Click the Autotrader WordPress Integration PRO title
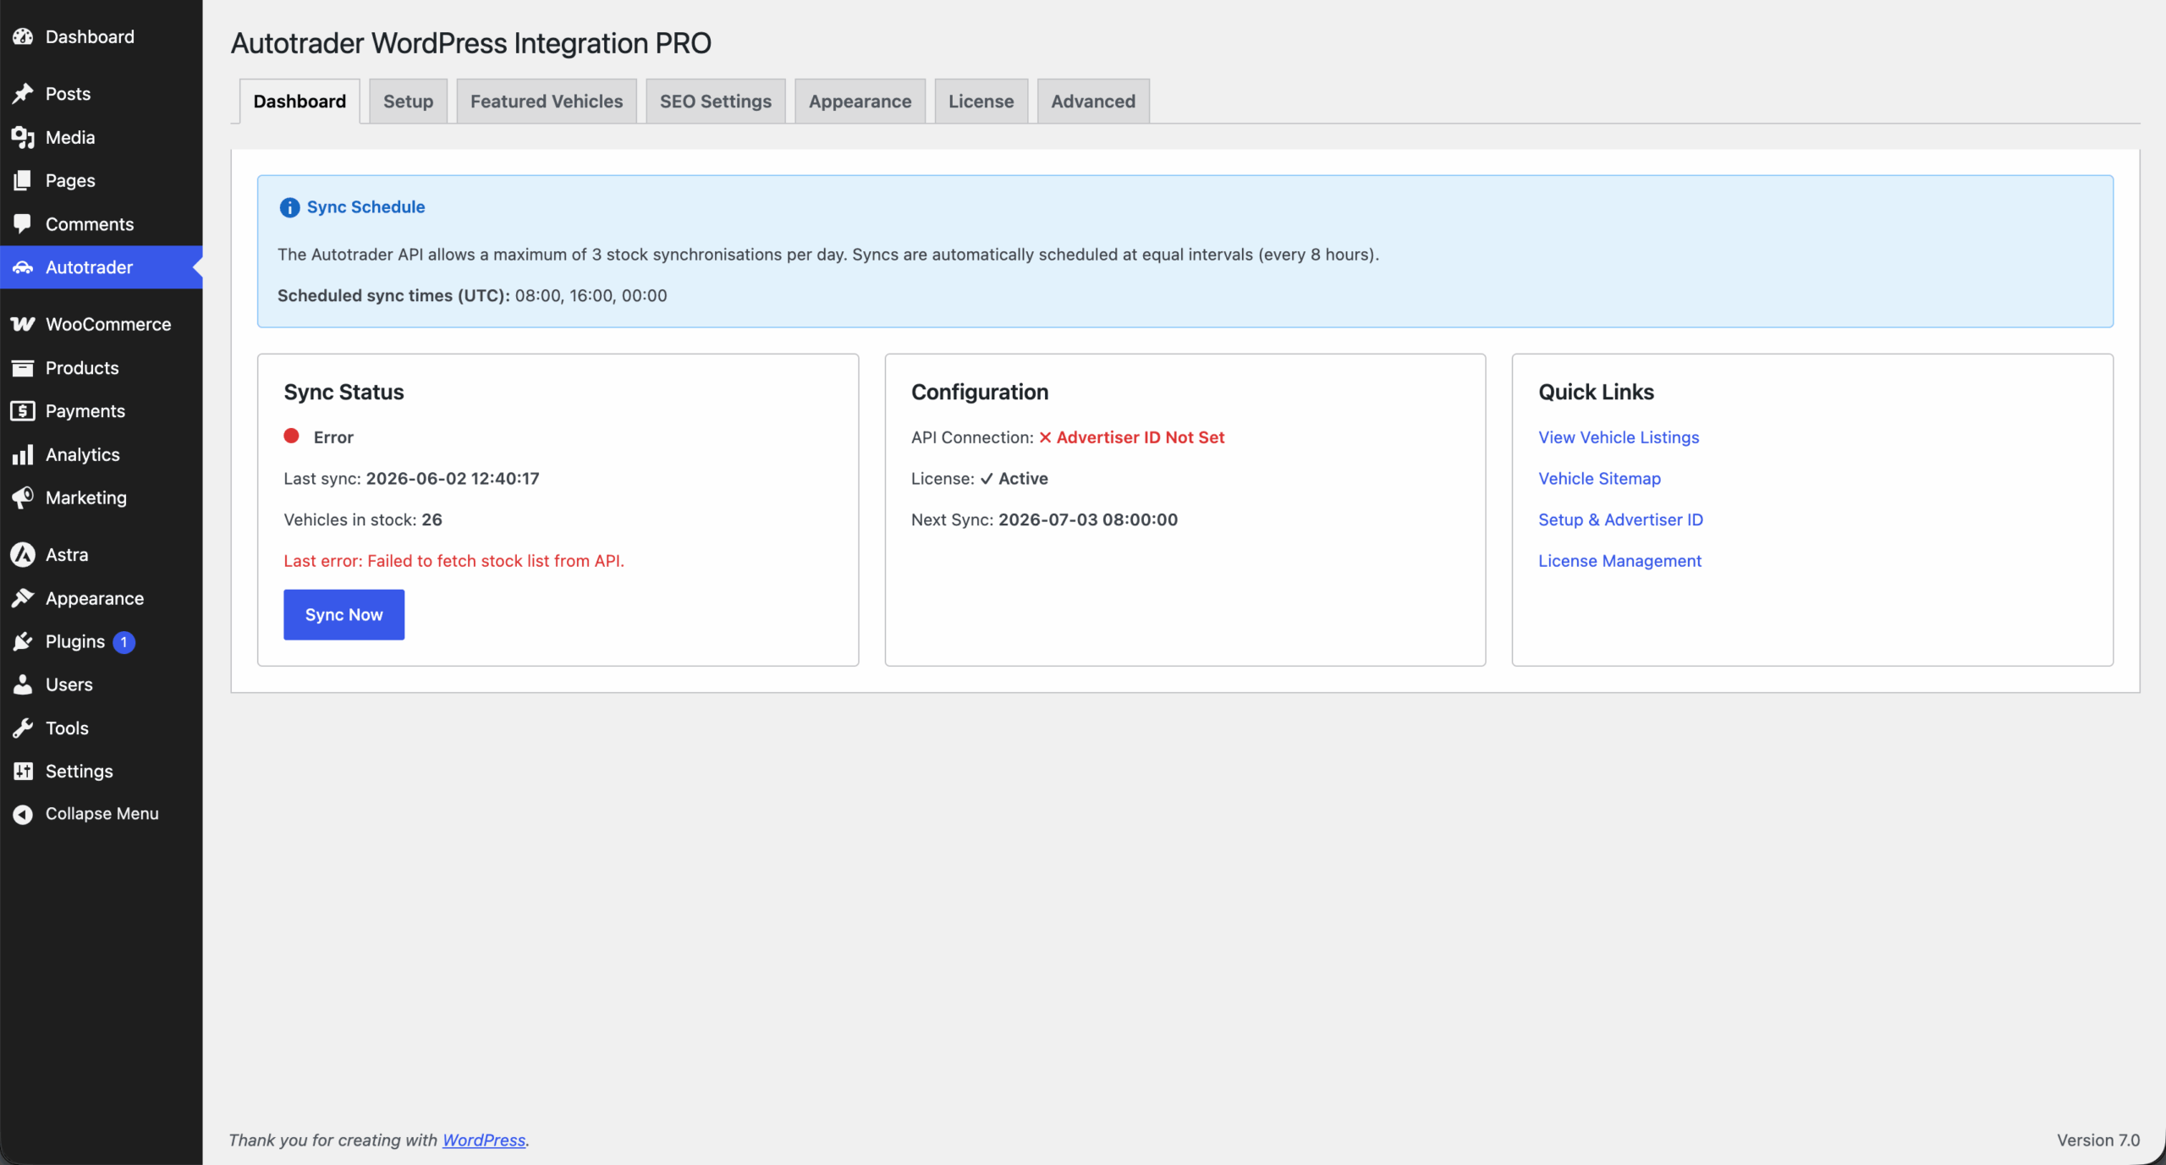The height and width of the screenshot is (1165, 2166). coord(470,43)
